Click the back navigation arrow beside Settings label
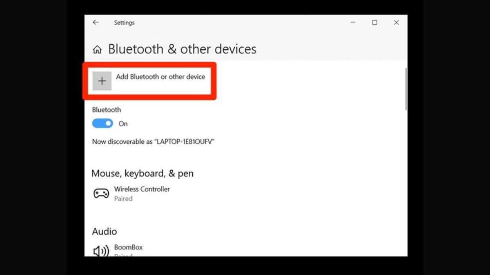Viewport: 490px width, 275px height. click(x=95, y=22)
